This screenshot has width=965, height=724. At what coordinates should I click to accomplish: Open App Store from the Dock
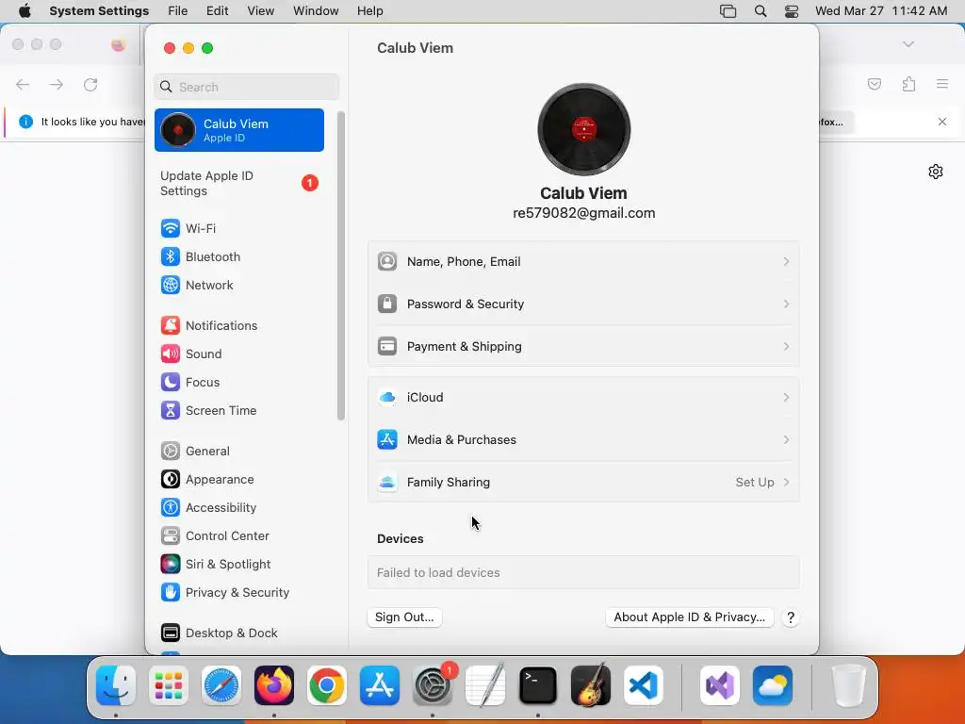pos(380,685)
